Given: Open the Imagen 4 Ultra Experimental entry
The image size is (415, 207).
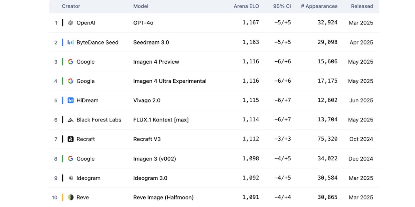Looking at the screenshot, I should coord(170,81).
